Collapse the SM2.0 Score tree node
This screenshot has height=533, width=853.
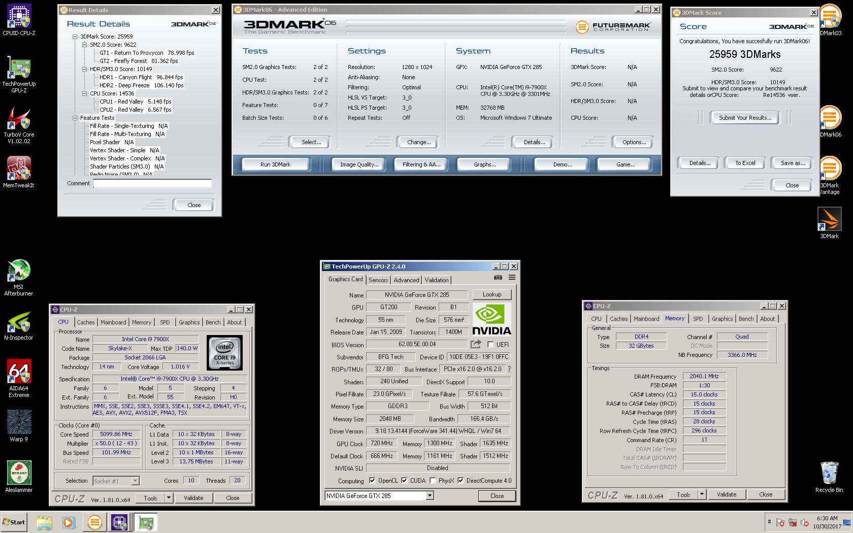click(84, 45)
